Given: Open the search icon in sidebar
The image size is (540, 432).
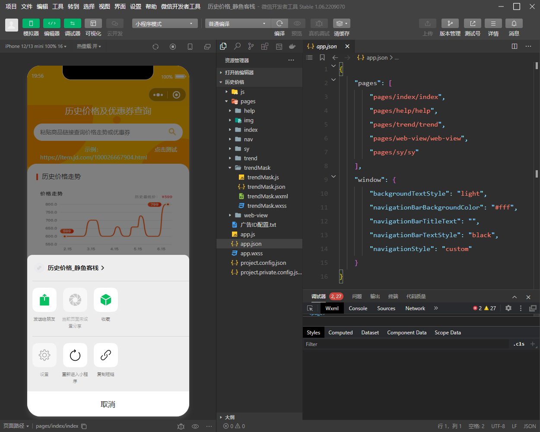Looking at the screenshot, I should point(237,46).
